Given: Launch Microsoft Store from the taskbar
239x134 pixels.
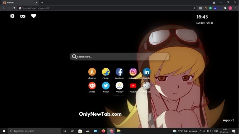Looking at the screenshot, I should 80,131.
